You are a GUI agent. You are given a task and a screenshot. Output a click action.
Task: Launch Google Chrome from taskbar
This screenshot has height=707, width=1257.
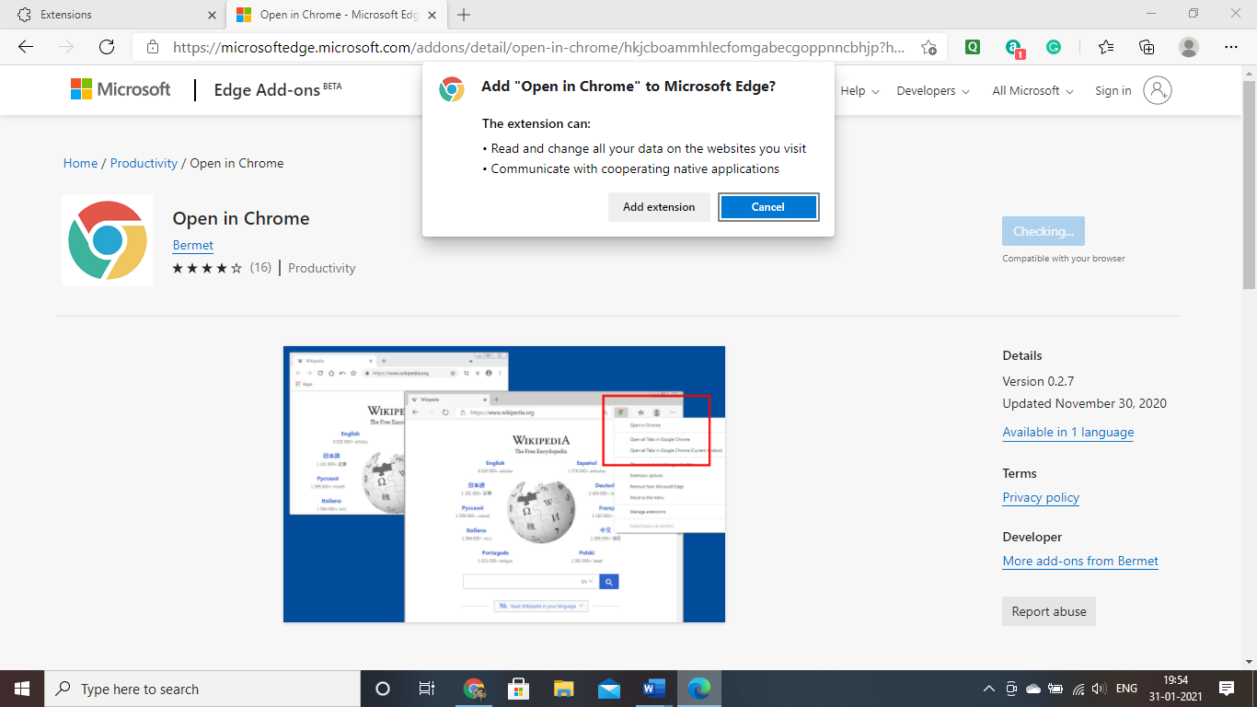474,689
